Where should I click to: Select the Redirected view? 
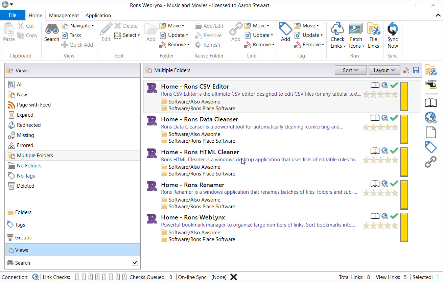(x=72, y=125)
